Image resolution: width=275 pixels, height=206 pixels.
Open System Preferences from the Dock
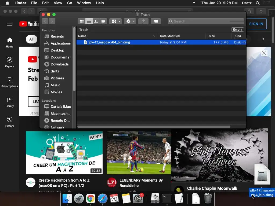tap(138, 198)
